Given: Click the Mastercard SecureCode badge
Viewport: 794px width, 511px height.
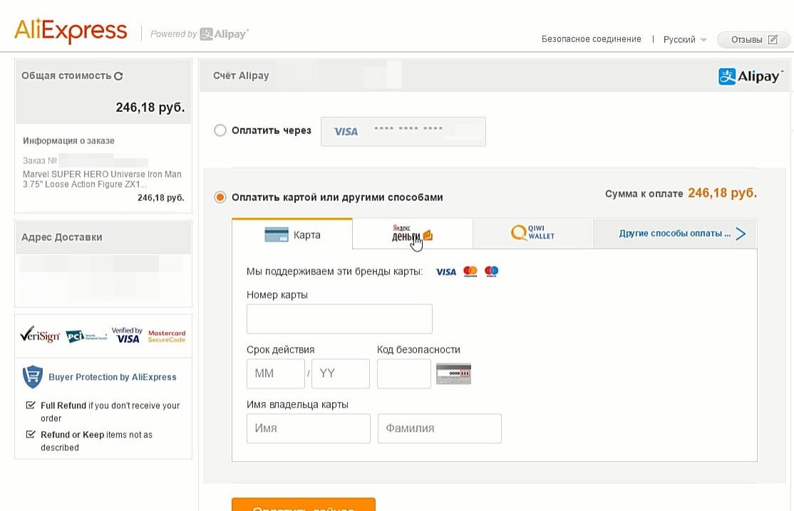Looking at the screenshot, I should click(167, 336).
